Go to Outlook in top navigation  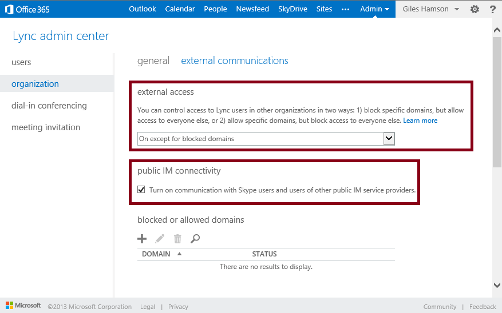tap(143, 9)
